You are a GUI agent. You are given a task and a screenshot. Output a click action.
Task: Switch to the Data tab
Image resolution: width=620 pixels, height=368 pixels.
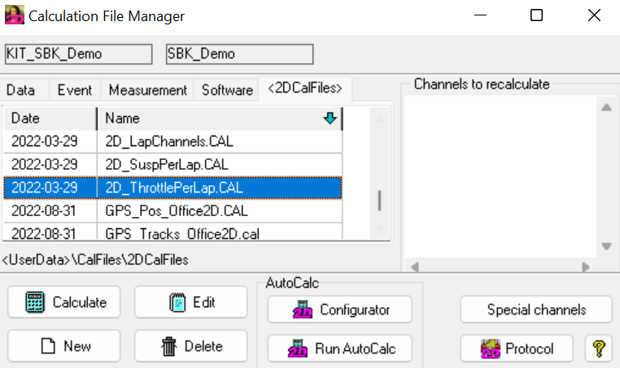[21, 90]
